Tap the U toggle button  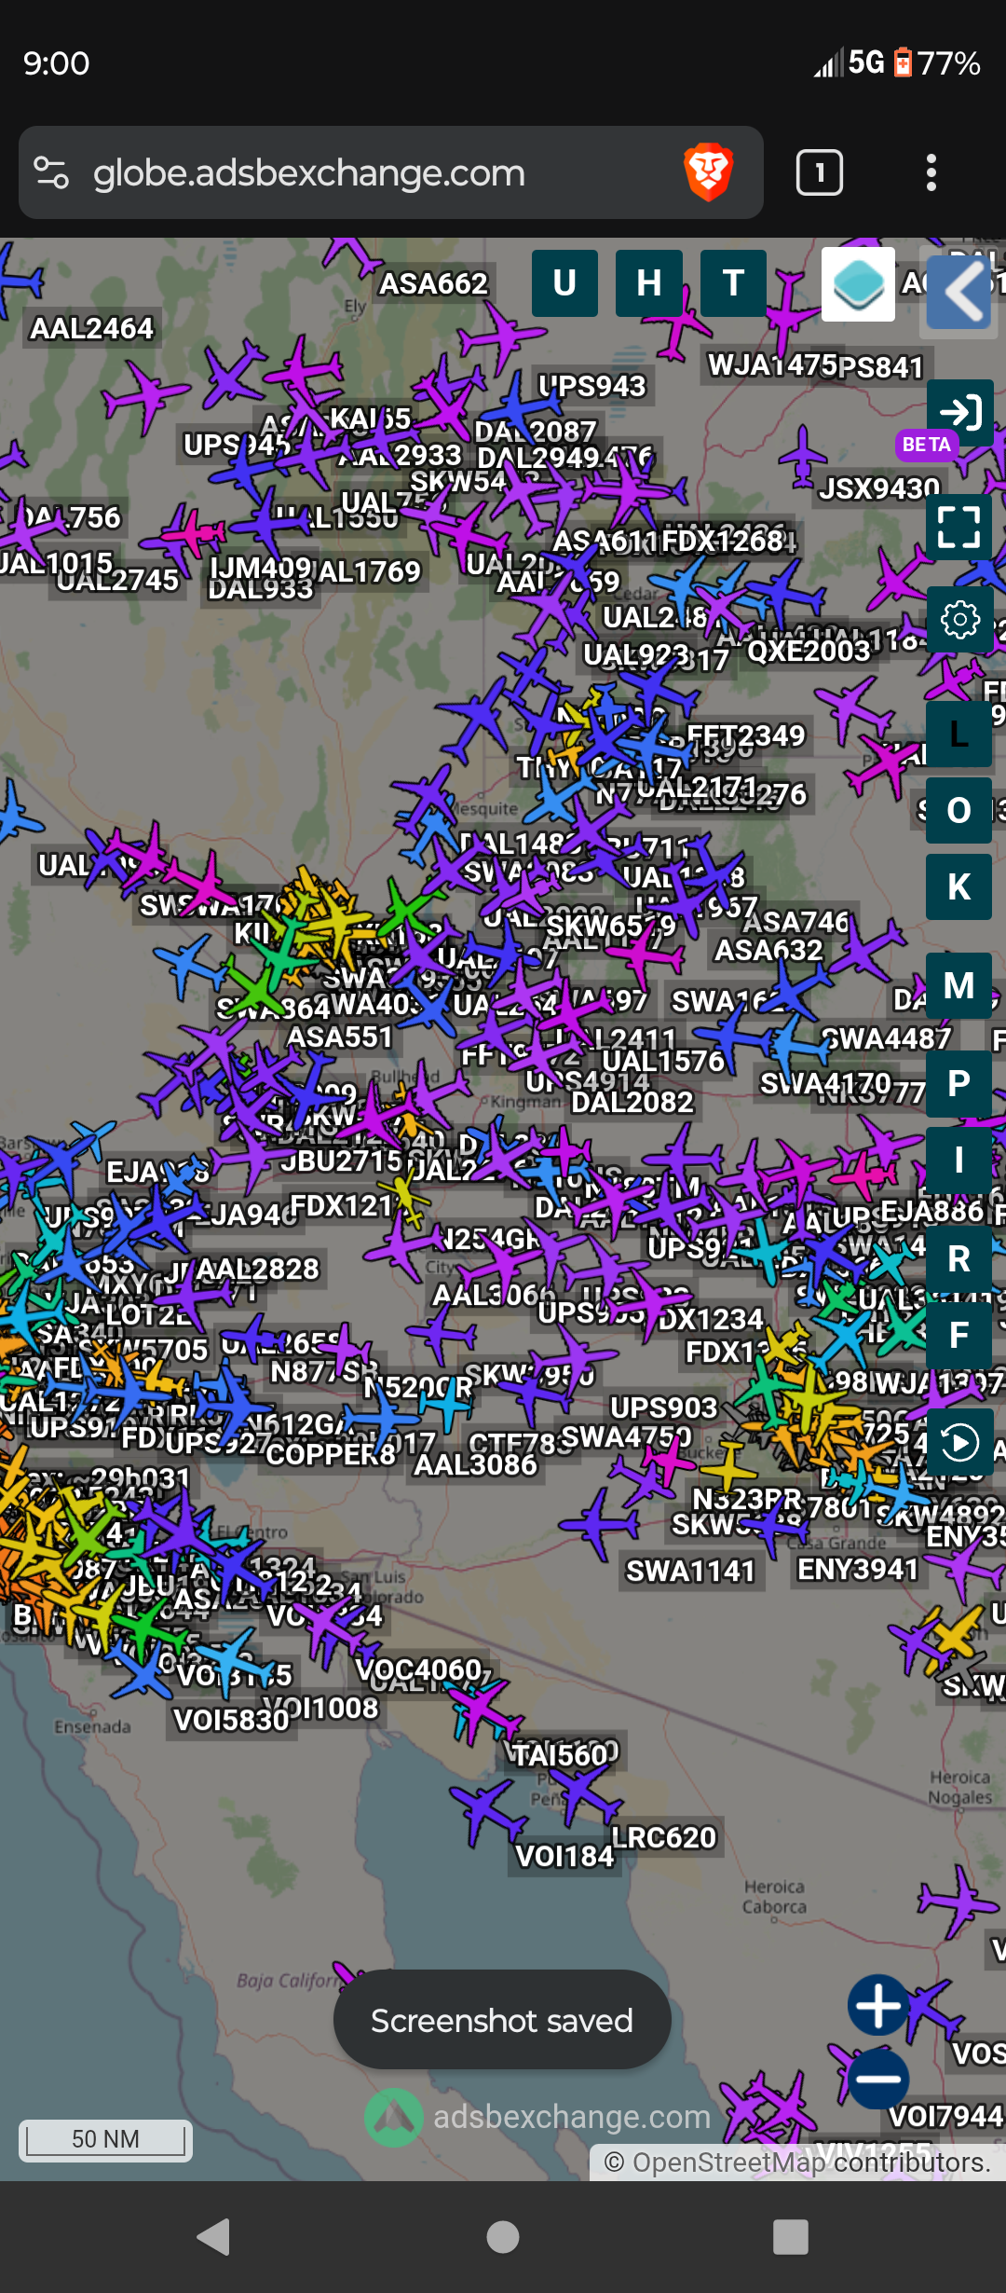[x=564, y=283]
